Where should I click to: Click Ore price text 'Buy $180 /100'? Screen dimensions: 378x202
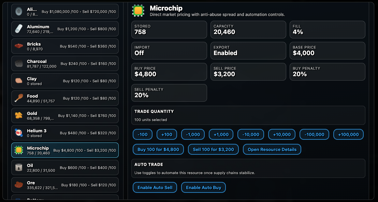74,185
